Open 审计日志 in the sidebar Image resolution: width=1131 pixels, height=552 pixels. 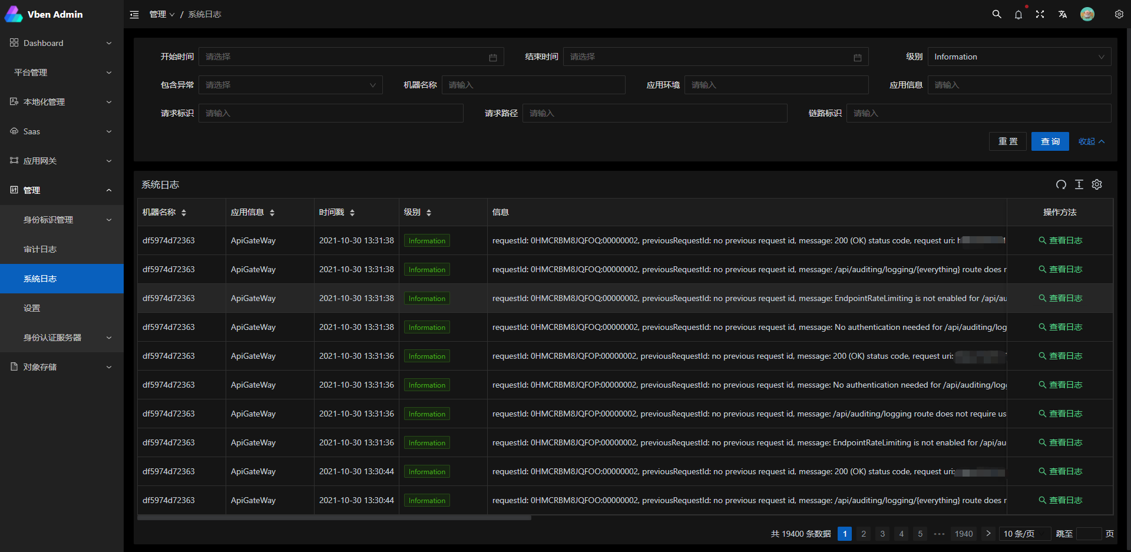pyautogui.click(x=40, y=249)
